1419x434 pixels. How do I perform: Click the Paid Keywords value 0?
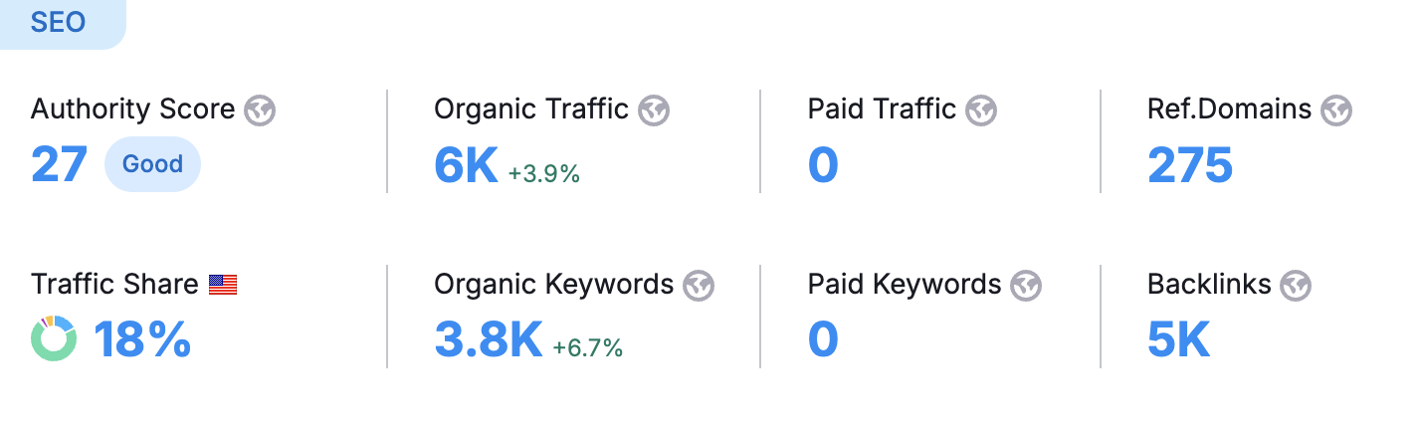[823, 340]
